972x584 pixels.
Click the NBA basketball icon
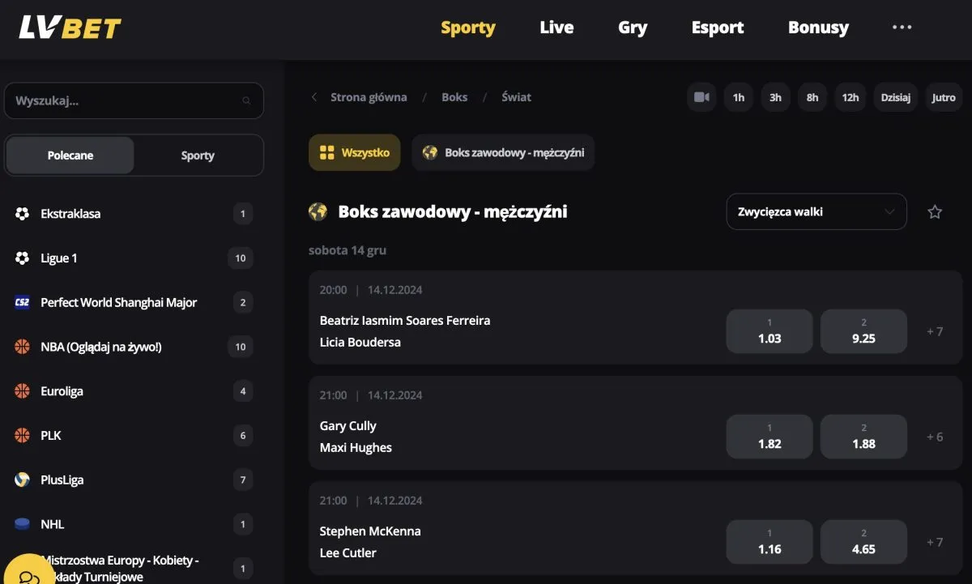click(22, 347)
